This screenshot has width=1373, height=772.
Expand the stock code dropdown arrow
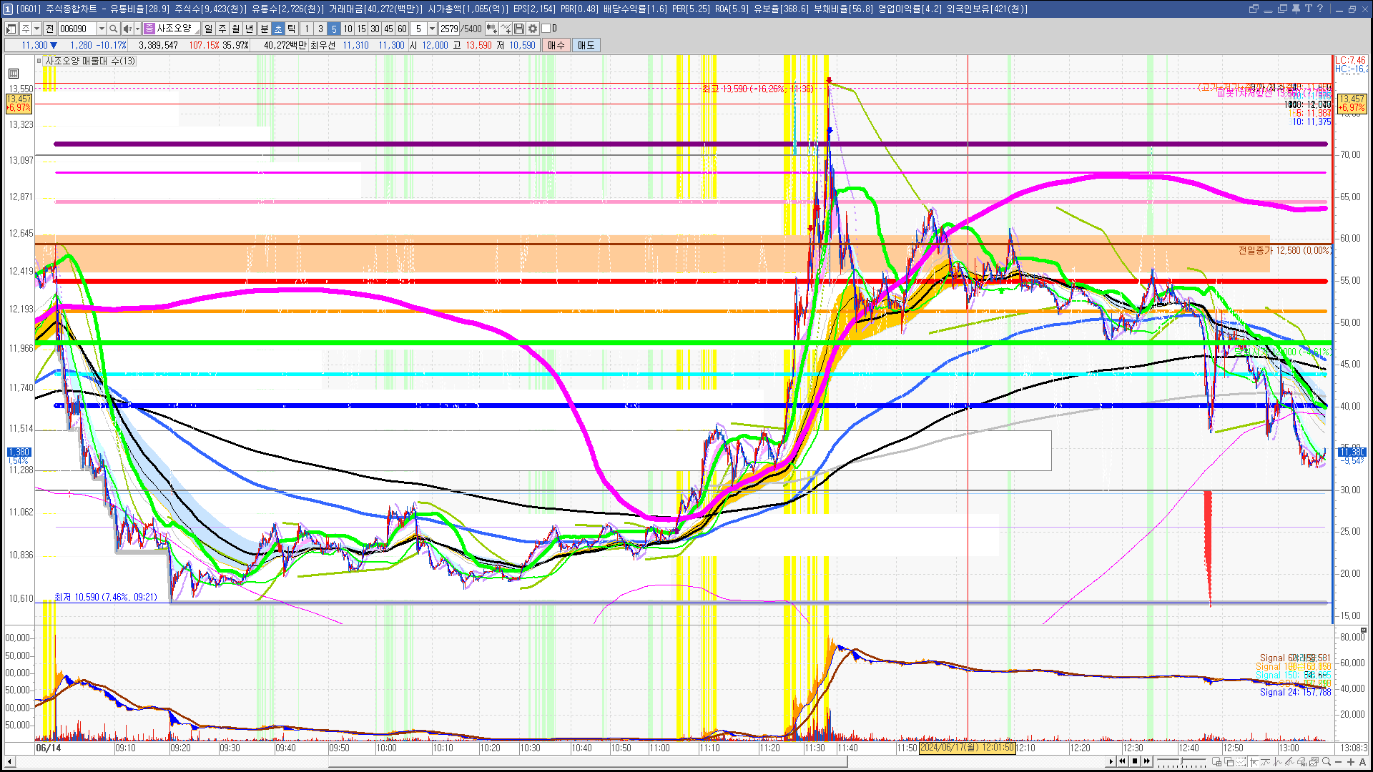coord(102,29)
